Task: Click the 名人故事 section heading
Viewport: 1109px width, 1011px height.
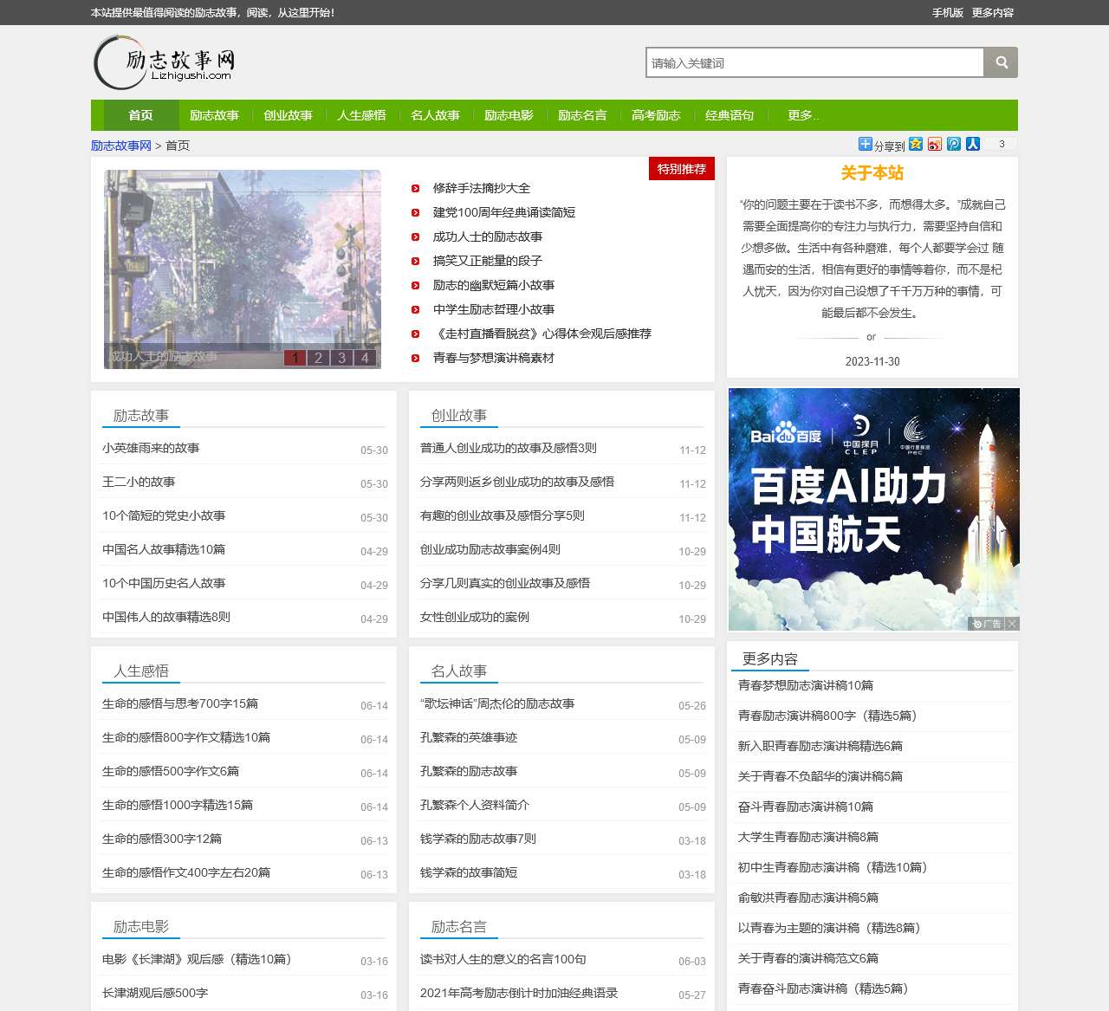Action: (x=459, y=671)
